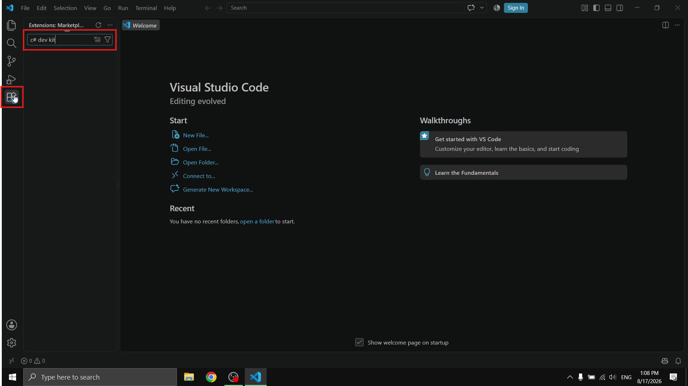Screen dimensions: 688x386
Task: Click Generate New Workspace... link
Action: (x=218, y=189)
